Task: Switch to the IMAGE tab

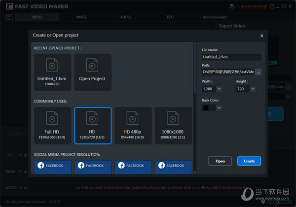Action: (x=81, y=17)
